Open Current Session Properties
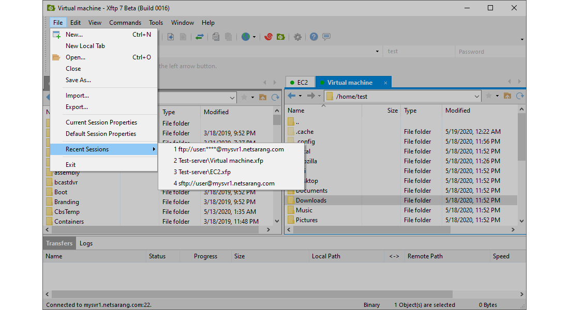This screenshot has height=310, width=569. [104, 122]
